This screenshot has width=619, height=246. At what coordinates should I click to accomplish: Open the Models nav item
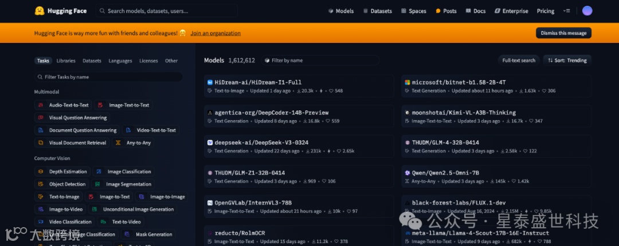point(340,11)
